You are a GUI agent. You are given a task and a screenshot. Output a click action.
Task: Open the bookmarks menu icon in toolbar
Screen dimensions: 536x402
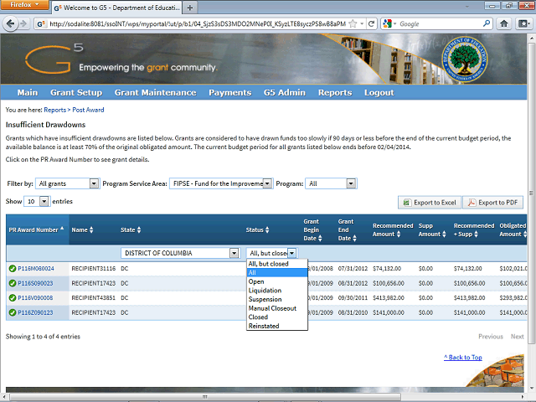[x=523, y=23]
